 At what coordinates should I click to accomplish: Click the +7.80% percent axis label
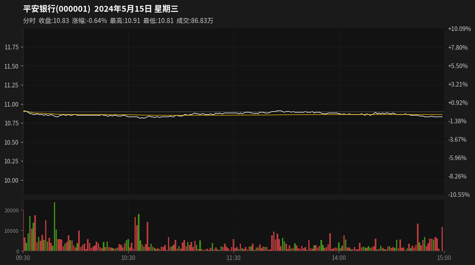[x=458, y=47]
